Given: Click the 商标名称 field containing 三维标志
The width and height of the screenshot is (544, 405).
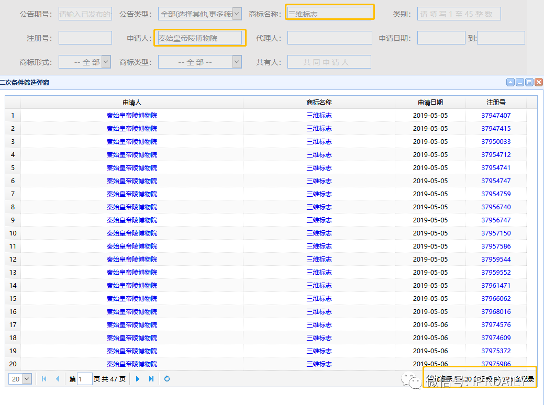Looking at the screenshot, I should click(329, 14).
